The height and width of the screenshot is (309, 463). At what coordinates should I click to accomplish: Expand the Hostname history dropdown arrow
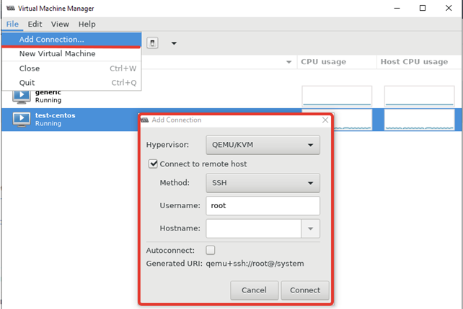tap(310, 228)
